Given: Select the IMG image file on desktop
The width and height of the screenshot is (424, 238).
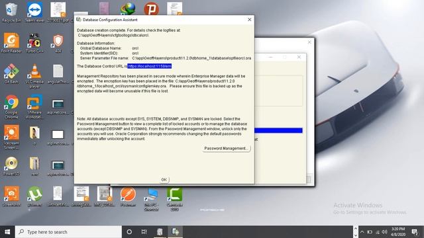Looking at the screenshot, I should (x=105, y=196).
